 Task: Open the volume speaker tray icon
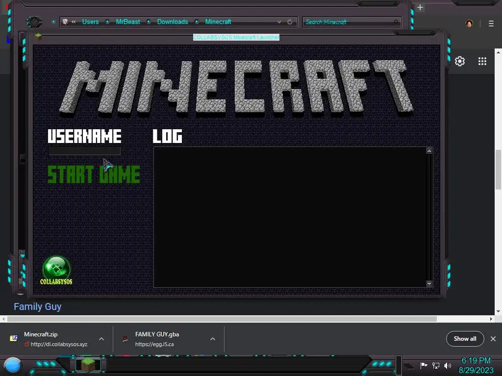(x=448, y=365)
